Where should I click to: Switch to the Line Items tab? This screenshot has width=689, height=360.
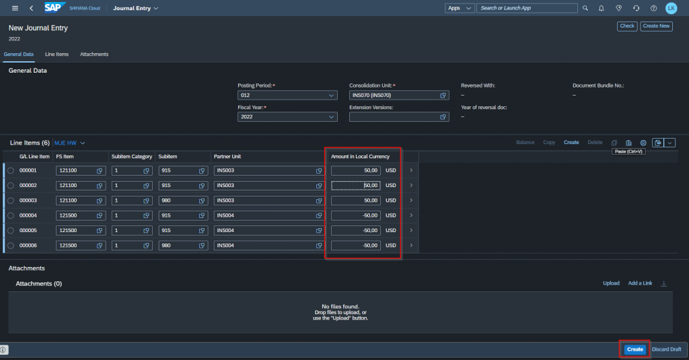[57, 55]
